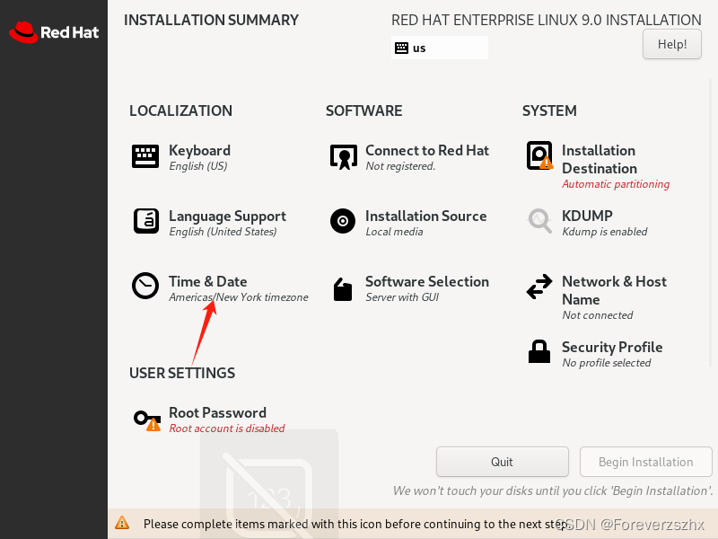718x539 pixels.
Task: Click the warning triangle on Installation Destination
Action: [x=546, y=165]
